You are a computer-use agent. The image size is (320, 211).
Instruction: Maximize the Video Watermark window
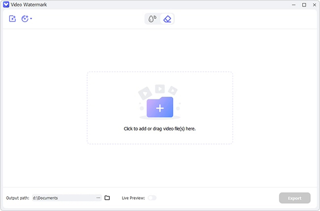304,5
